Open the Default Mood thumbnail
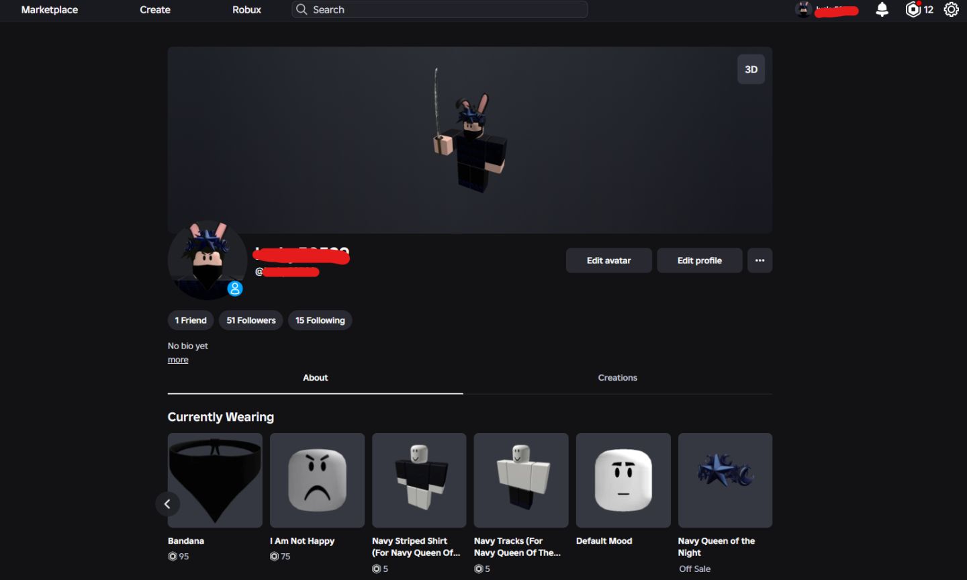This screenshot has height=580, width=967. click(x=623, y=480)
